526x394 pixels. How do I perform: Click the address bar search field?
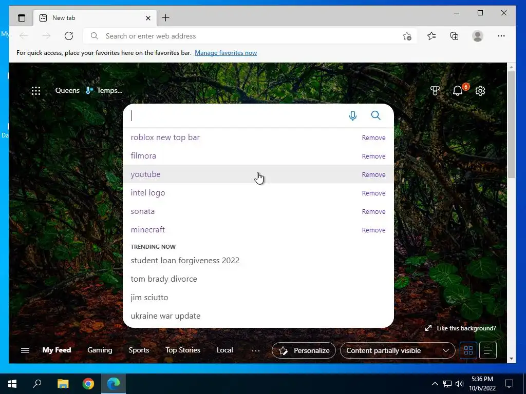click(x=250, y=36)
